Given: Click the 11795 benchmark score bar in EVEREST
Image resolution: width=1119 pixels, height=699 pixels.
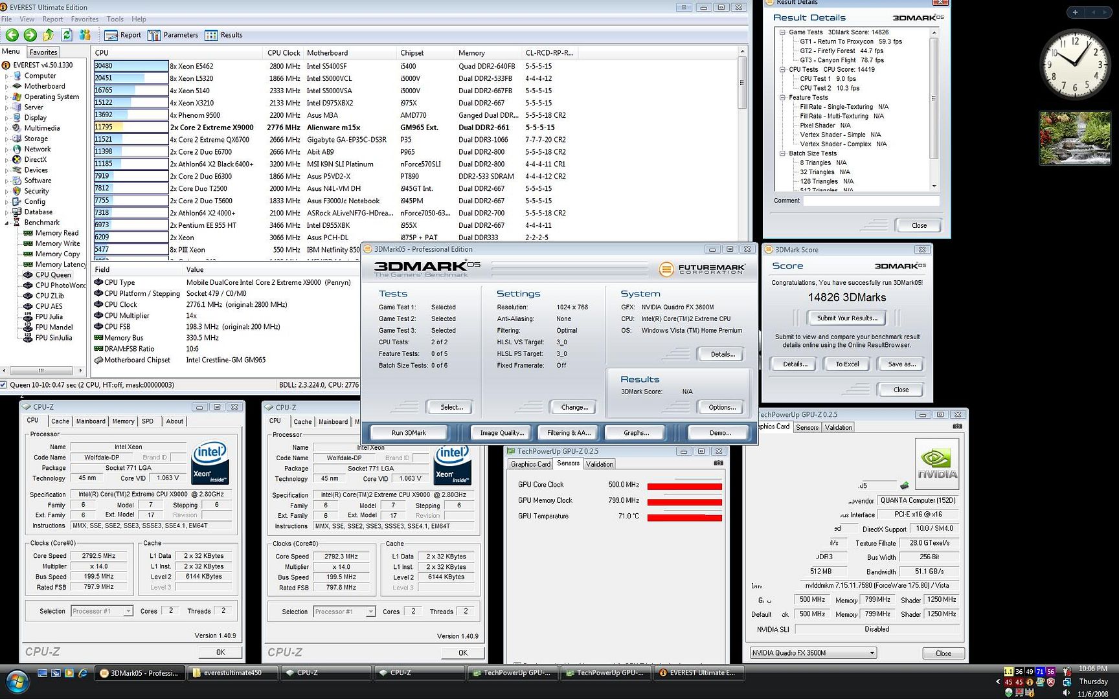Looking at the screenshot, I should (x=131, y=128).
